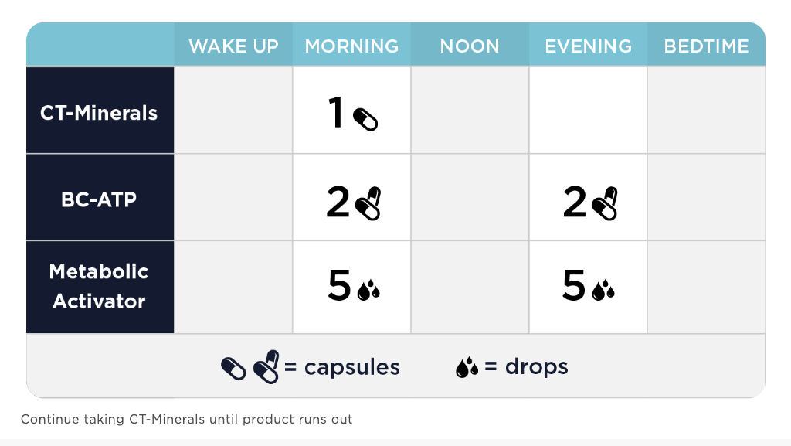Click the empty CT-Minerals evening cell
Viewport: 791px width, 446px height.
(x=588, y=110)
